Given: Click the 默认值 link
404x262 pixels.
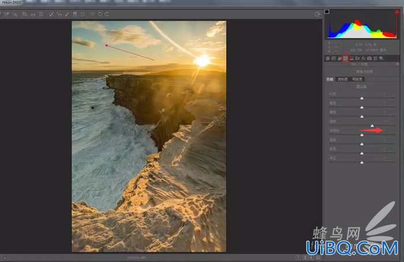Looking at the screenshot, I should [x=361, y=87].
